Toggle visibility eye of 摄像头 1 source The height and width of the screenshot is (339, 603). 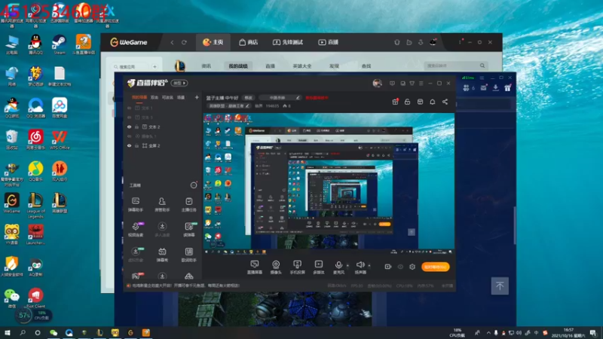[129, 136]
